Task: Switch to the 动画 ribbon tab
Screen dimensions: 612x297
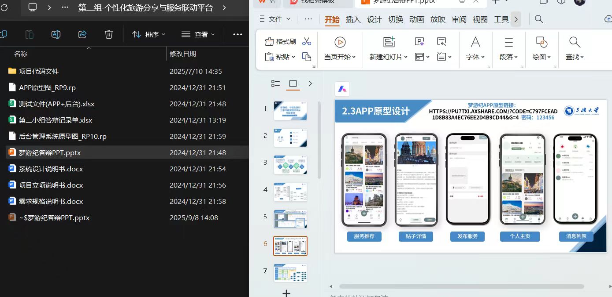Action: (416, 19)
